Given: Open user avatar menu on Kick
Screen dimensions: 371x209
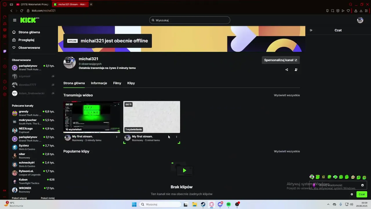Looking at the screenshot, I should (x=360, y=20).
